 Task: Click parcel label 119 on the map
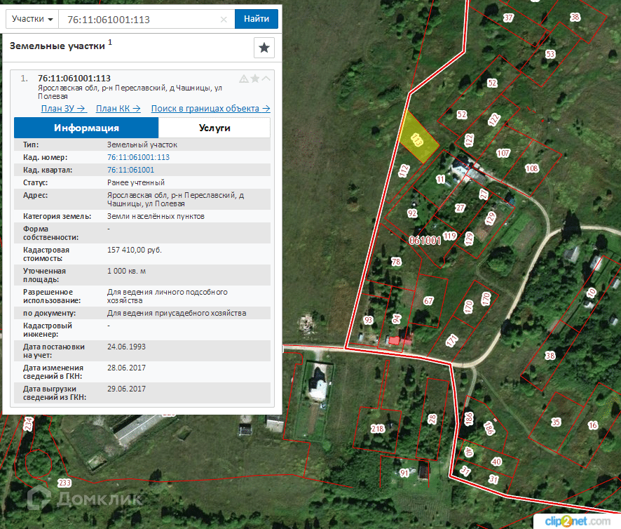[450, 236]
